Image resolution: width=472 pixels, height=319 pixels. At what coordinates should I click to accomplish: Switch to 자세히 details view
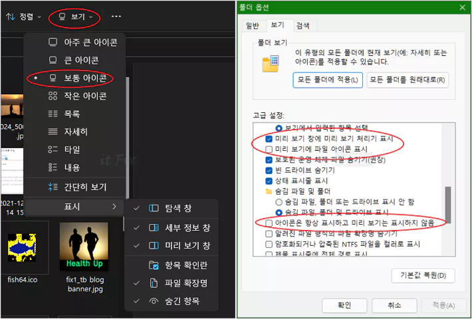(x=74, y=132)
